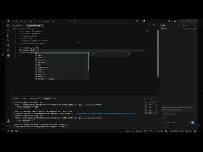Open the Accounts menu icon
Screen dimensions: 203x152
click(x=8, y=121)
